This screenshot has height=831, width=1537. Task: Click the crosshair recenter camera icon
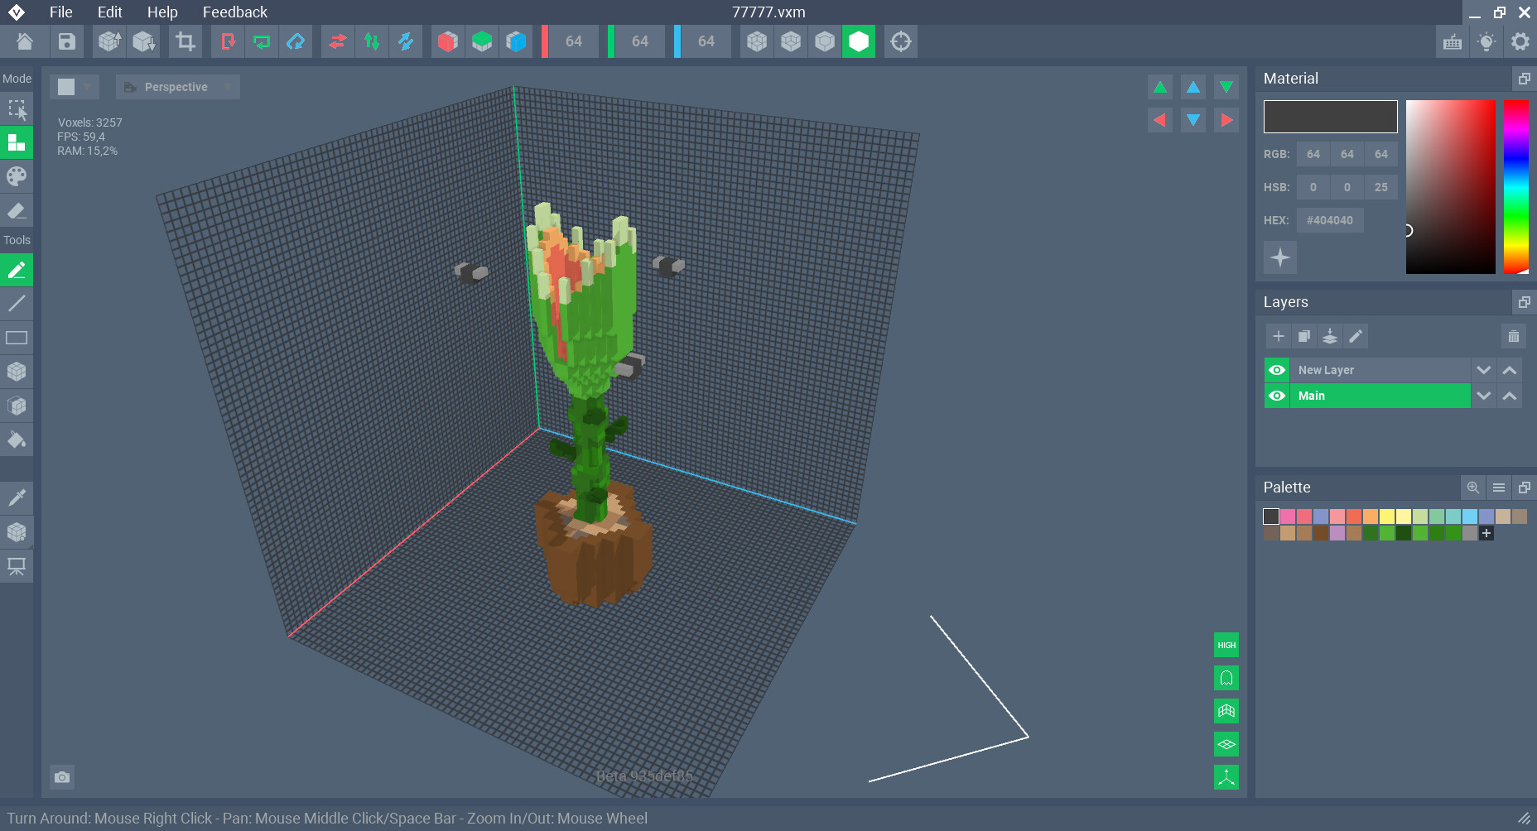pos(901,41)
